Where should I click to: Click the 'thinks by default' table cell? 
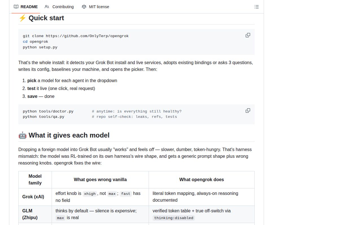click(100, 214)
